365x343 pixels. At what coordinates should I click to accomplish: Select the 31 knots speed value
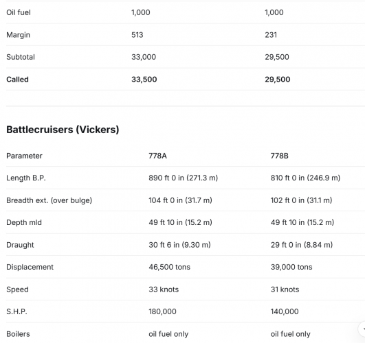point(285,289)
